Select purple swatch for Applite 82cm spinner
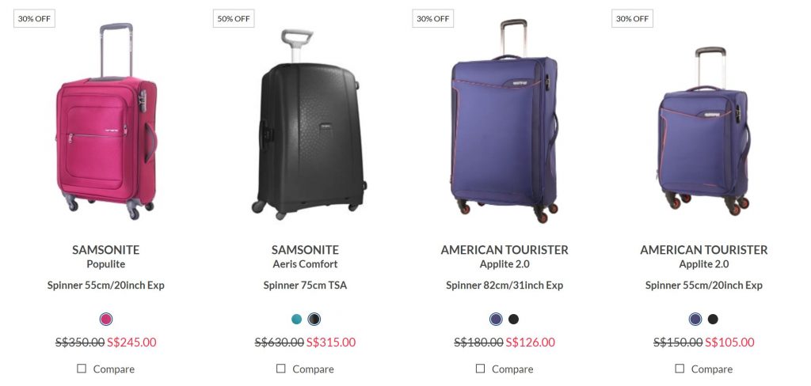811x386 pixels. point(496,320)
